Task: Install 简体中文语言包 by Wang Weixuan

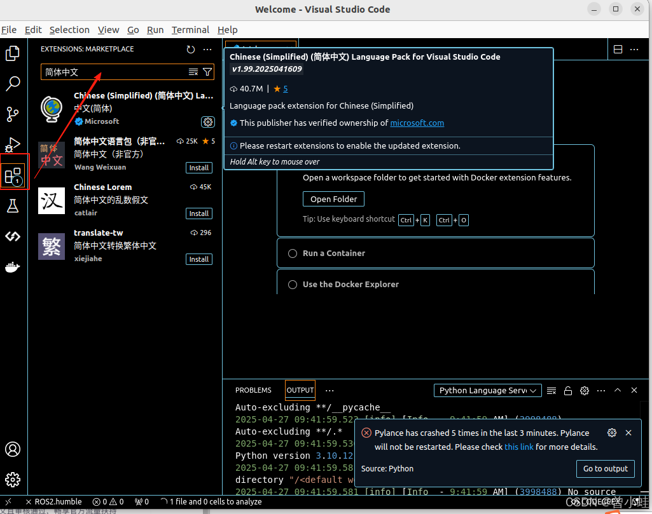Action: click(x=198, y=168)
